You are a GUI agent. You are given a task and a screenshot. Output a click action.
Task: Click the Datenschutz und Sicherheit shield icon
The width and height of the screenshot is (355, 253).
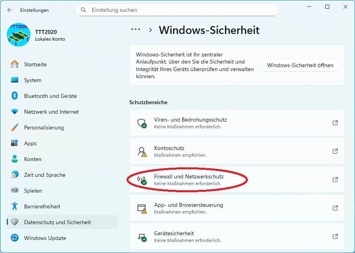click(x=15, y=222)
